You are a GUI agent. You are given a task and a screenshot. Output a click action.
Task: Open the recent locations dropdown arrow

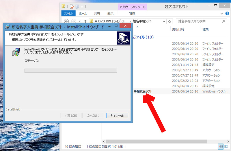coord(80,21)
